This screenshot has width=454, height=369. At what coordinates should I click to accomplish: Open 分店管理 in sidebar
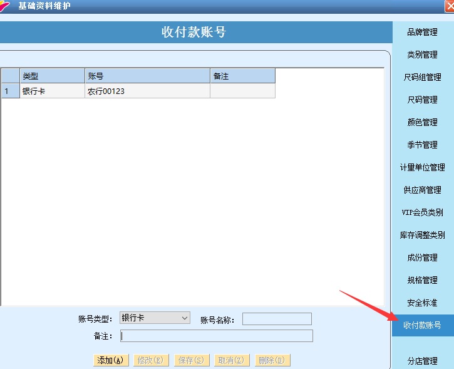(422, 361)
